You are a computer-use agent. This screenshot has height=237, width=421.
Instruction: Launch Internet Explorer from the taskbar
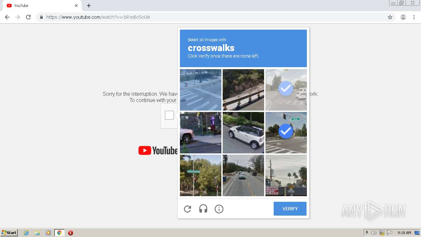(26, 233)
